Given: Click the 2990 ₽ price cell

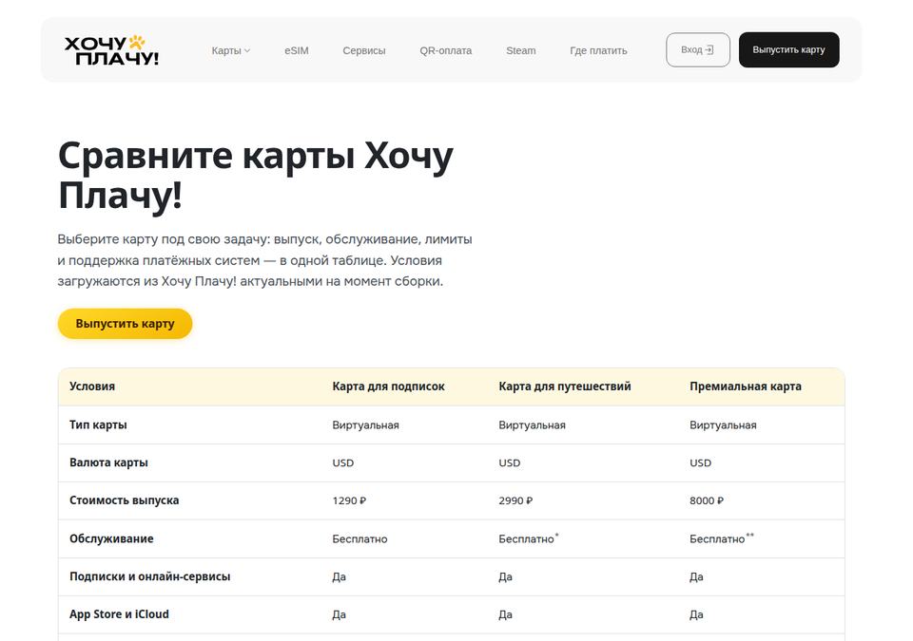Looking at the screenshot, I should point(515,500).
